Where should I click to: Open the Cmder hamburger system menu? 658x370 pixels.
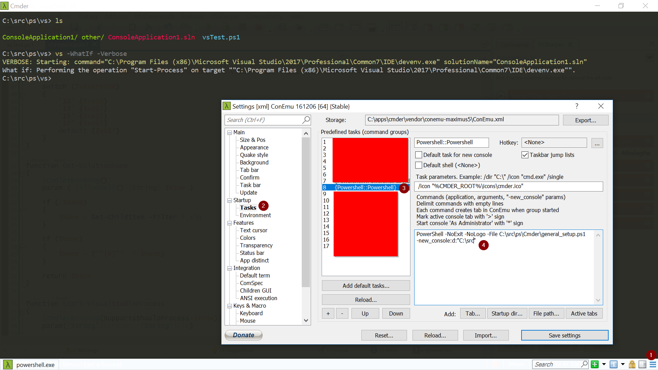click(x=653, y=364)
